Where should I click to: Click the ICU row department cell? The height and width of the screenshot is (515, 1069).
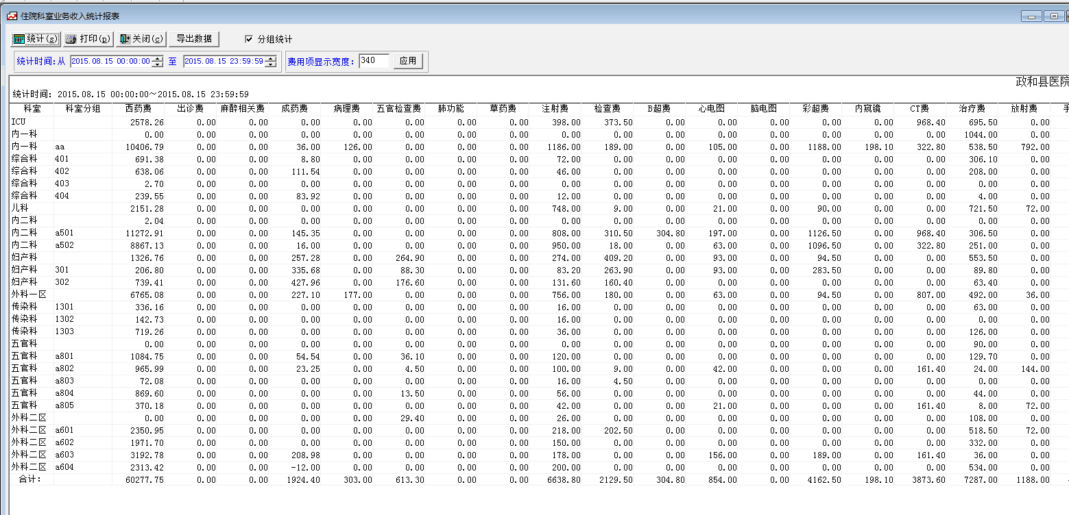32,122
